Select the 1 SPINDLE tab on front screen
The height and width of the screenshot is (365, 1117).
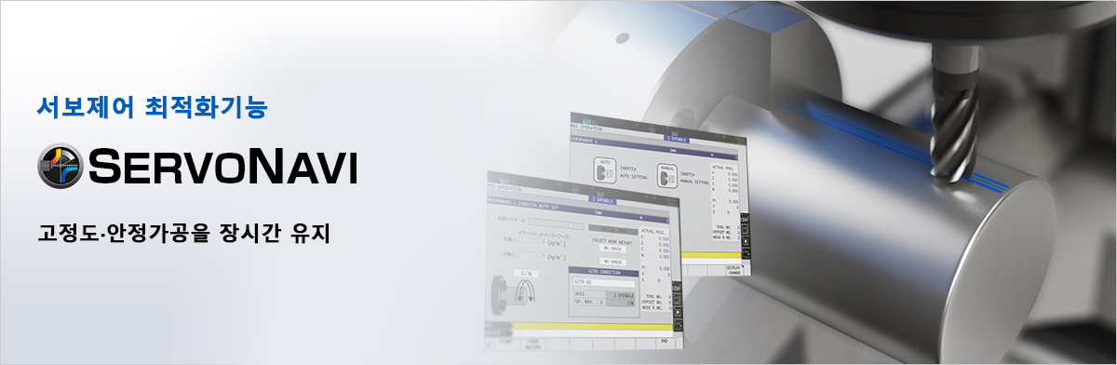pos(602,199)
